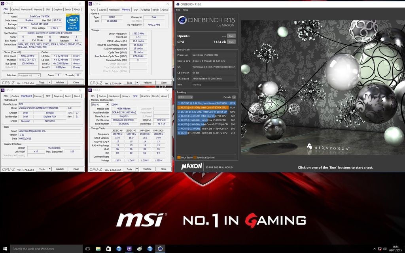
Task: Click Tools button in CPU-Z CPU window
Action: click(x=42, y=82)
